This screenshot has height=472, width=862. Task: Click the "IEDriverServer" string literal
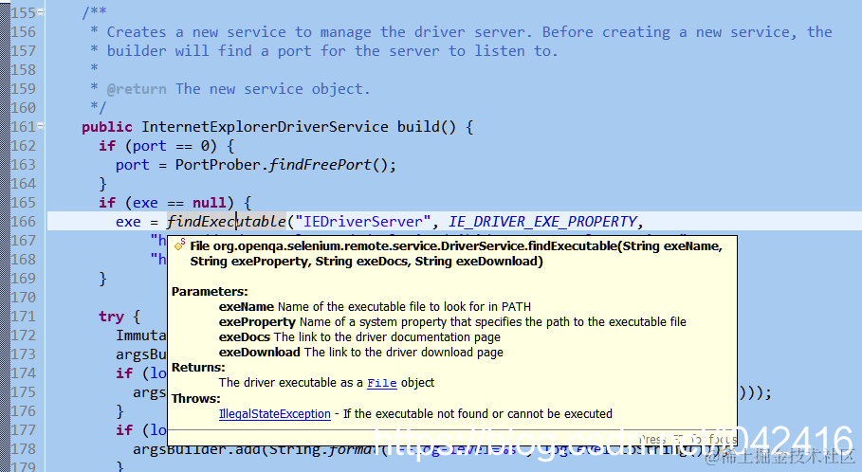[x=363, y=222]
